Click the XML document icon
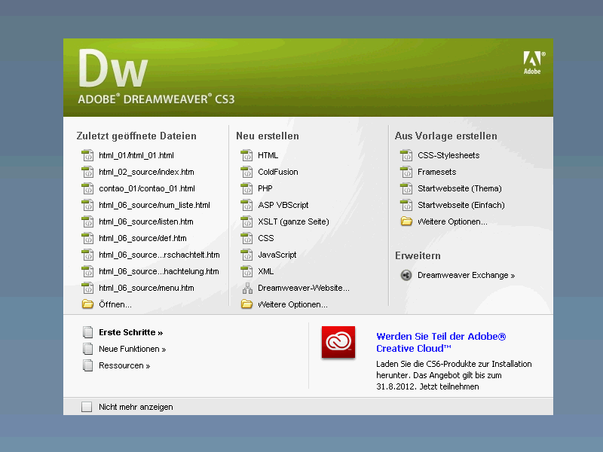This screenshot has width=603, height=452. [x=246, y=271]
